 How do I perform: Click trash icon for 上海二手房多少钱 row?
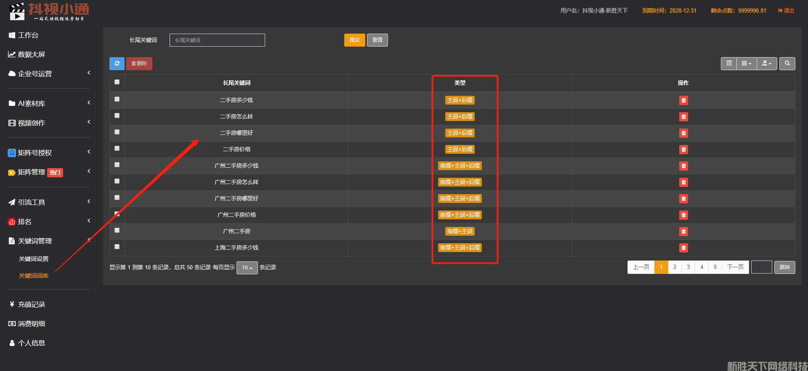(x=683, y=248)
